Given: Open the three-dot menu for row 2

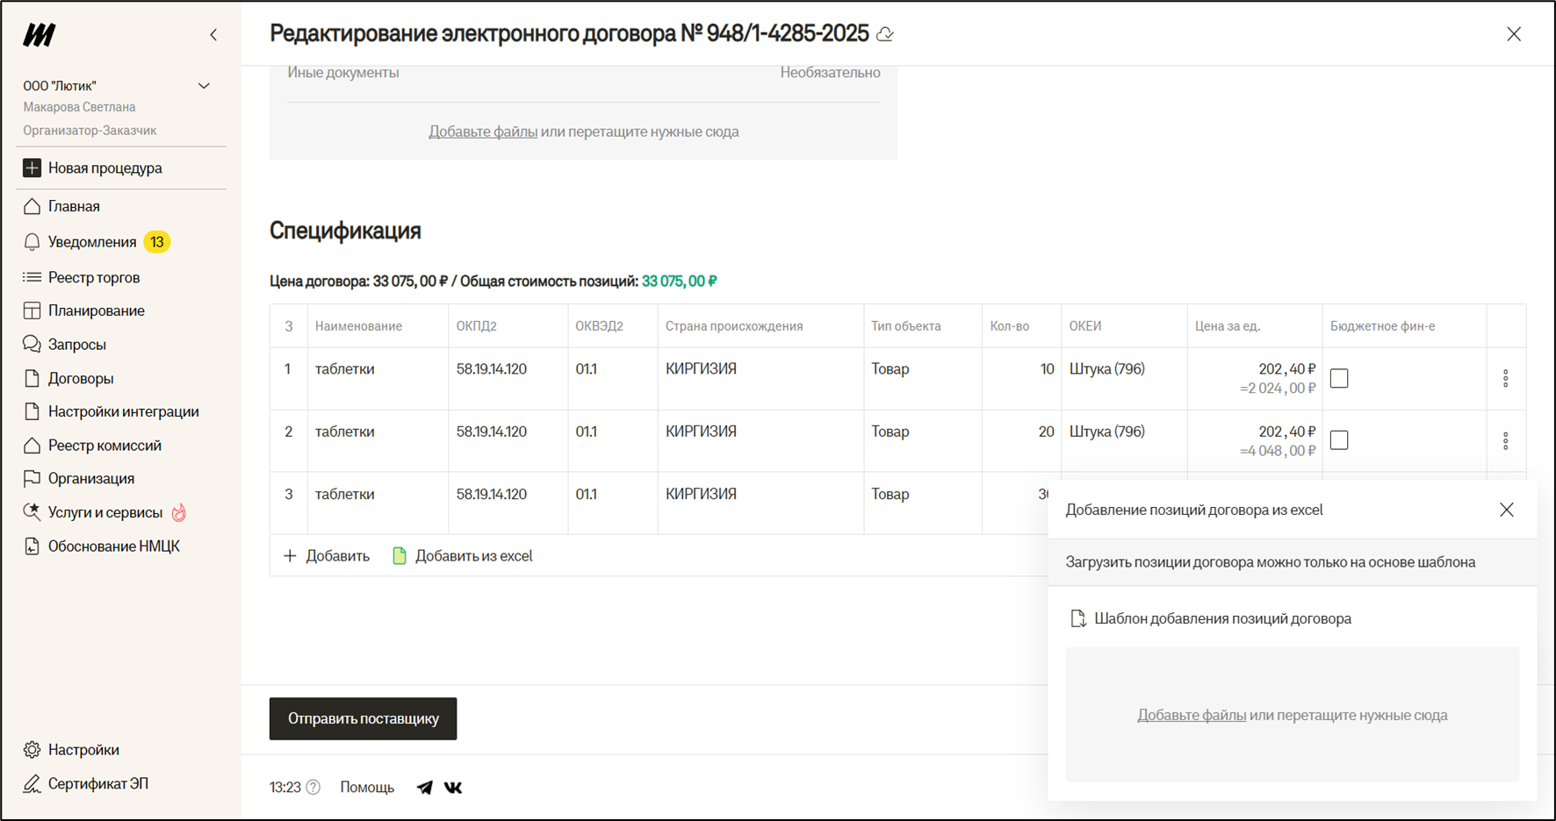Looking at the screenshot, I should [1505, 440].
